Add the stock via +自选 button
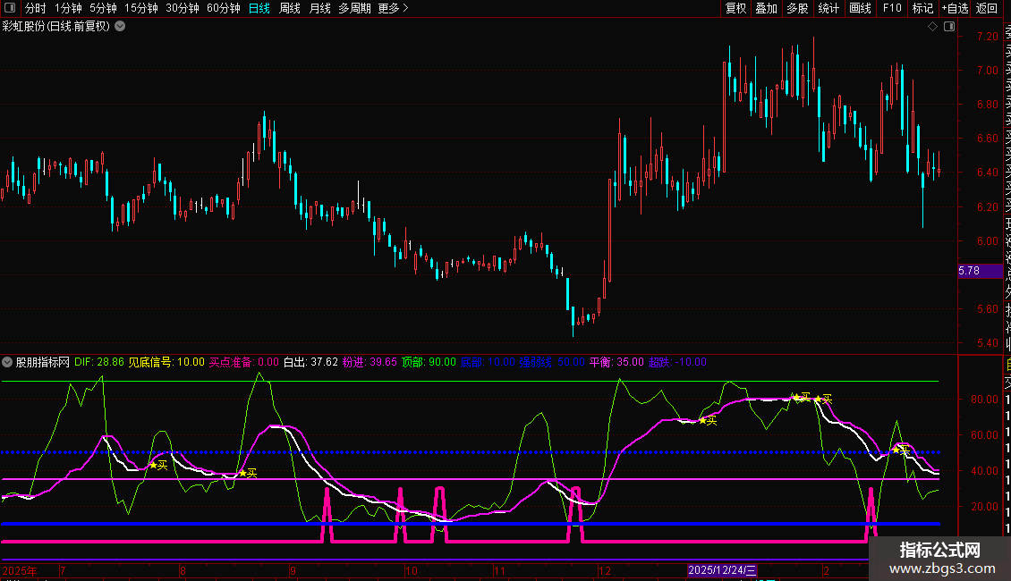 click(953, 8)
